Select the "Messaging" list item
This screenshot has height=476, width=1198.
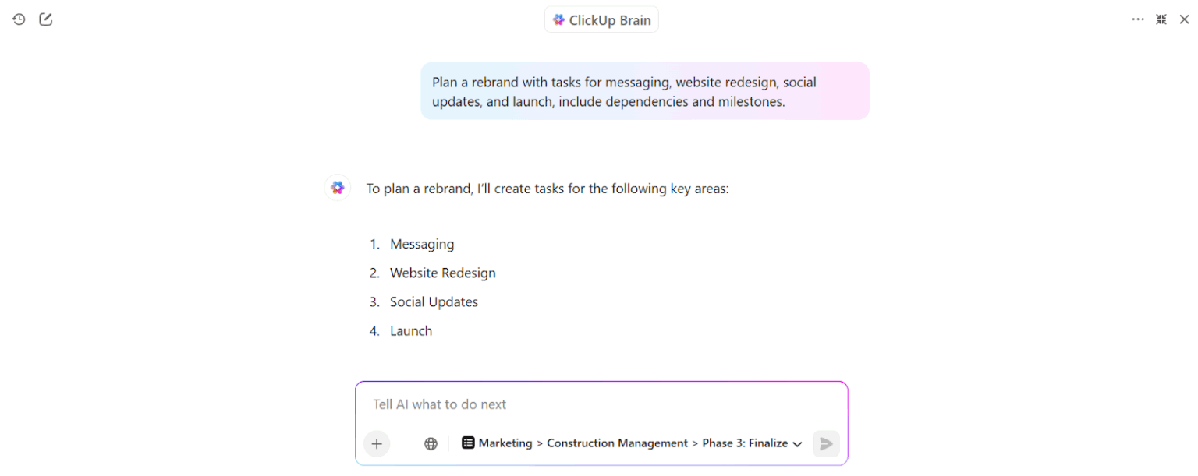(422, 244)
